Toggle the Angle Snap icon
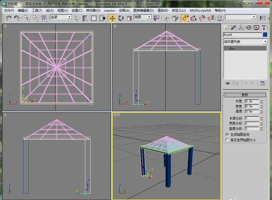272x200 pixels. 194,18
